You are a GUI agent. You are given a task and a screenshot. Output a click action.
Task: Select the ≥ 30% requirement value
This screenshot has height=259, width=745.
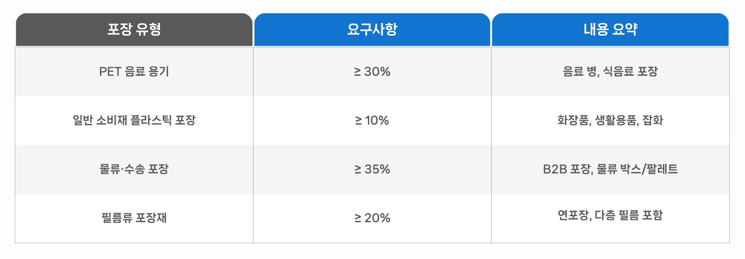click(x=372, y=71)
